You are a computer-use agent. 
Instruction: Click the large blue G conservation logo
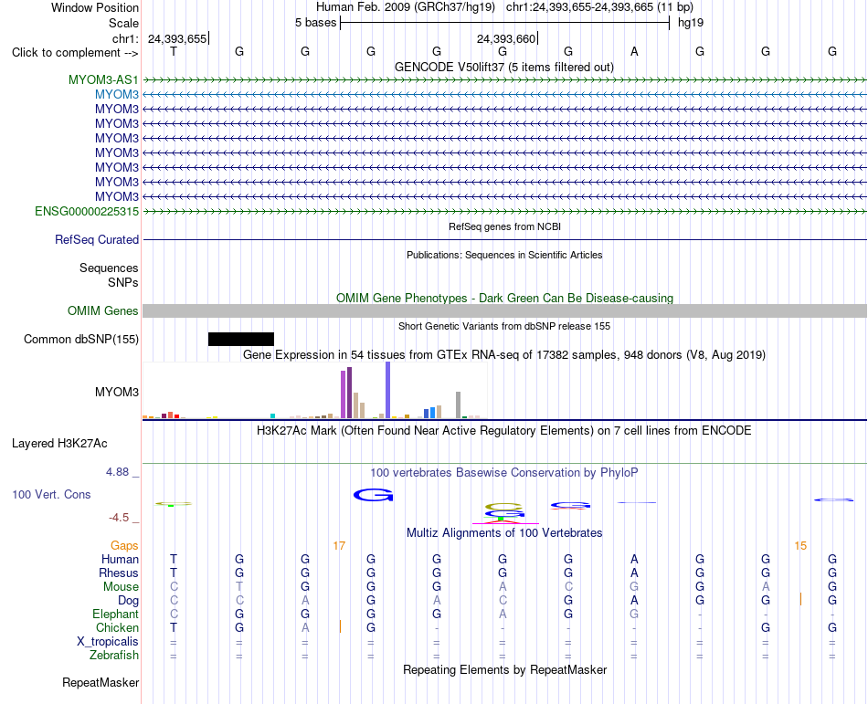click(x=373, y=495)
